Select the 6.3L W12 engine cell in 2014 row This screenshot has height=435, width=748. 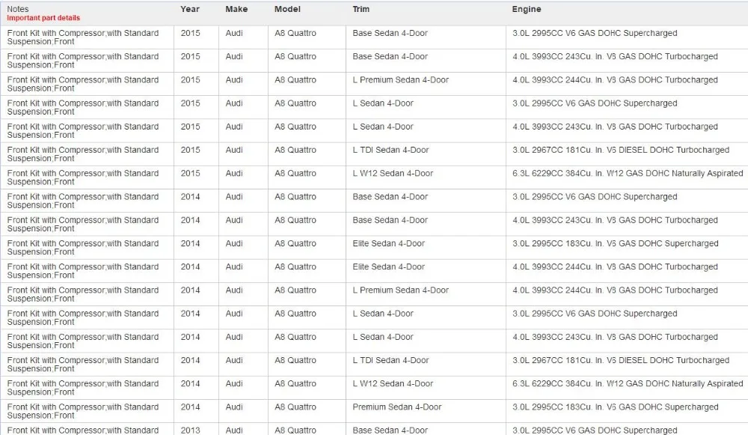click(x=628, y=383)
